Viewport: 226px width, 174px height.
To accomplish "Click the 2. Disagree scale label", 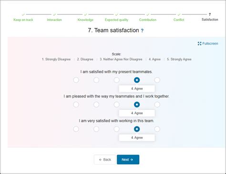I will (85, 59).
